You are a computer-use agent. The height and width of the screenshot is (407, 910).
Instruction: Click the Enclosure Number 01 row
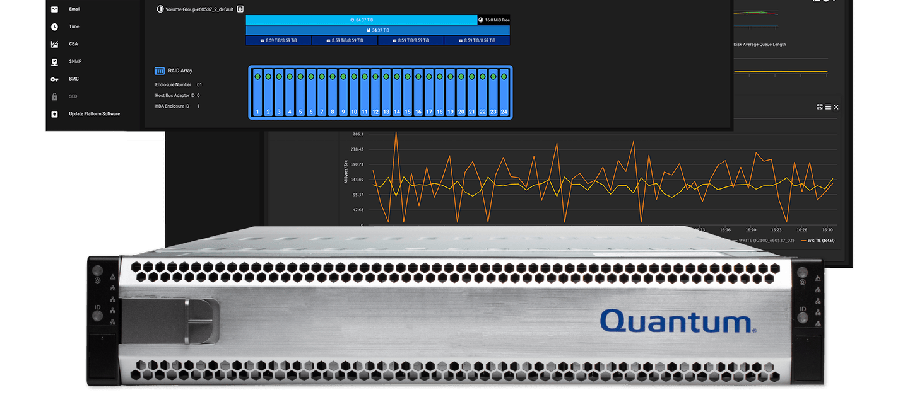click(179, 84)
